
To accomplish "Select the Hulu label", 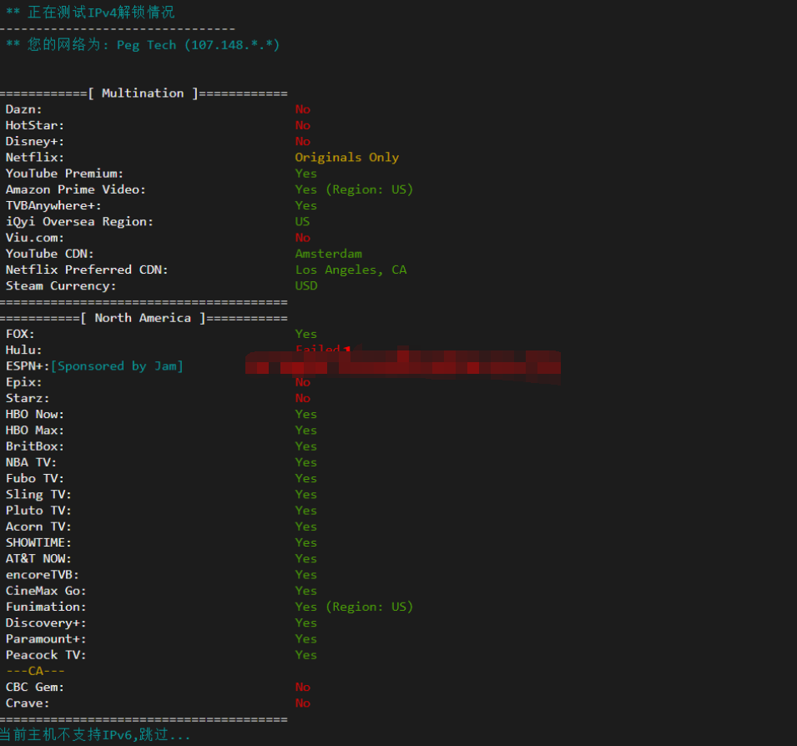I will [x=24, y=350].
